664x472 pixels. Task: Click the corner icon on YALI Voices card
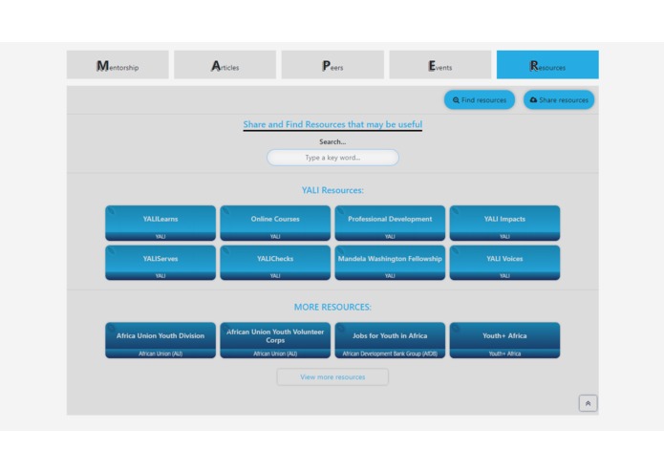455,250
